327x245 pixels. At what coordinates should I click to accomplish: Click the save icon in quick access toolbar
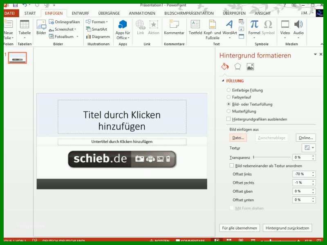click(x=15, y=5)
